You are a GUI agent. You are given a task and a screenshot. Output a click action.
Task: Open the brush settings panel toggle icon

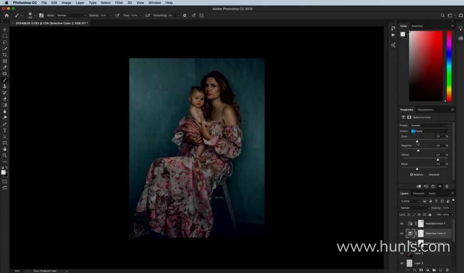pos(42,15)
